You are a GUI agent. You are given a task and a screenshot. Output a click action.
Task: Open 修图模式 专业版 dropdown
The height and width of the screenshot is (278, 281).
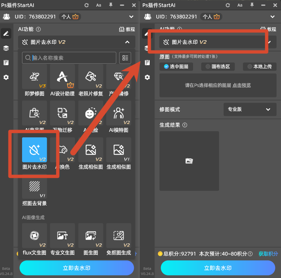(x=250, y=109)
